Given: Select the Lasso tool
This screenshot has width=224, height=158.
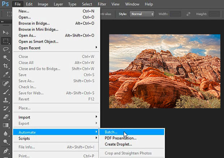Looking at the screenshot, I should [x=6, y=49].
